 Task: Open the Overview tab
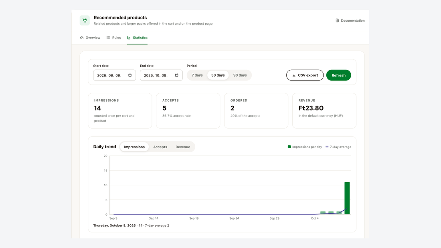click(x=90, y=38)
